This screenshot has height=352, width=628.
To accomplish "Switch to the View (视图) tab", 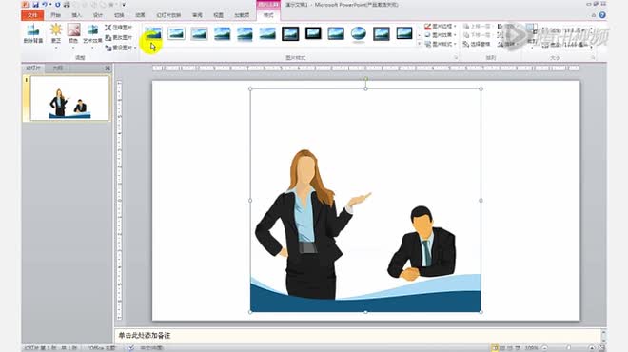I will click(x=218, y=15).
